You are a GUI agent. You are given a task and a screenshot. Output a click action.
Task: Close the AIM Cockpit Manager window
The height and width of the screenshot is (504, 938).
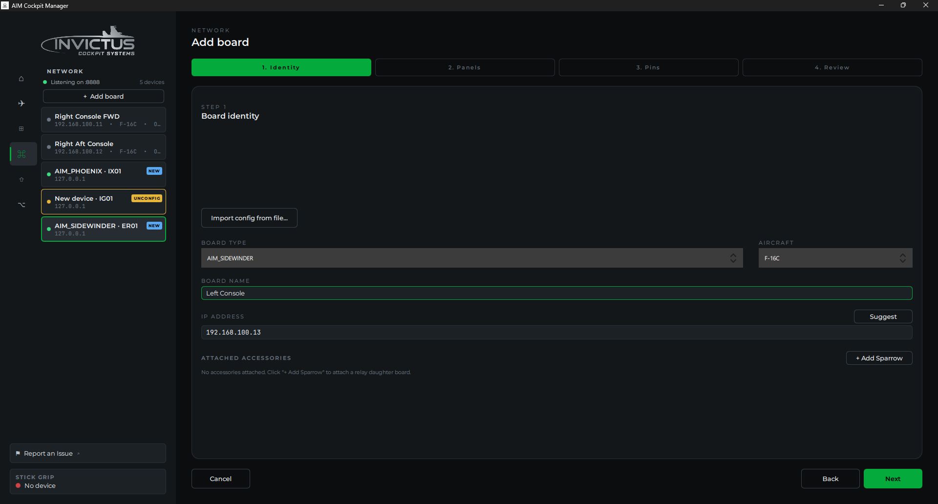click(x=926, y=5)
